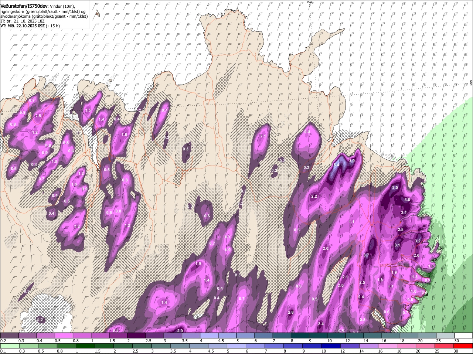Image resolution: width=473 pixels, height=354 pixels.
Task: Click the '2.6' precipitation value on map
Action: pyautogui.click(x=416, y=256)
